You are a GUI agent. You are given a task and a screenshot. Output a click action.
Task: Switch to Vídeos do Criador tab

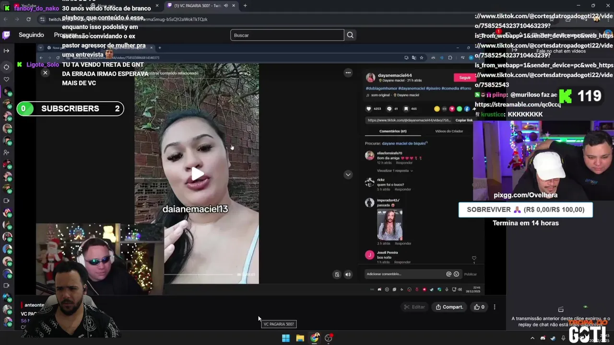coord(449,131)
